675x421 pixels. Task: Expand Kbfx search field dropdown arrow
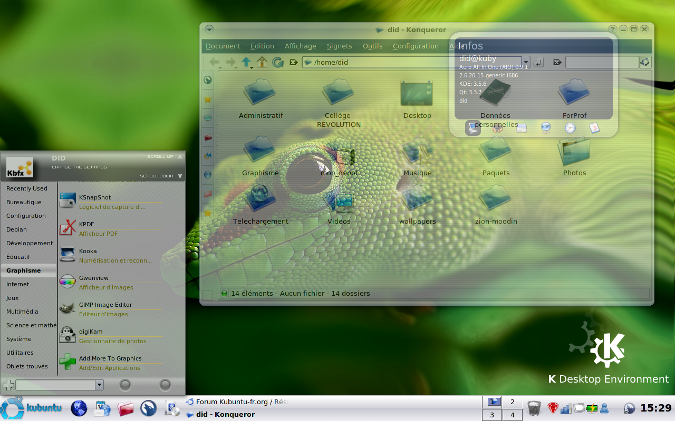(99, 385)
